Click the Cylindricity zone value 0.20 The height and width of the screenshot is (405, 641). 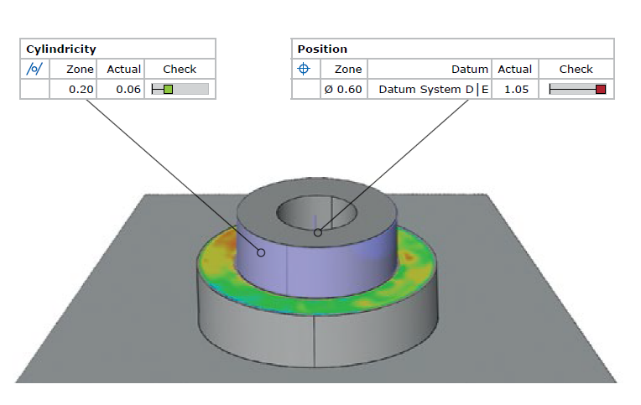80,89
